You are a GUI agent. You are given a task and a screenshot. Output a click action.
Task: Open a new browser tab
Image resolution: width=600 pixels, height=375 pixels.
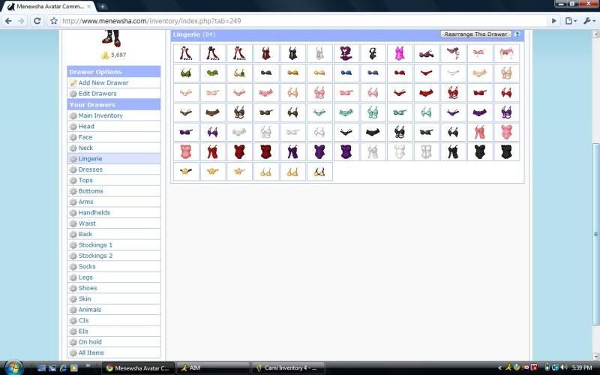pos(102,6)
